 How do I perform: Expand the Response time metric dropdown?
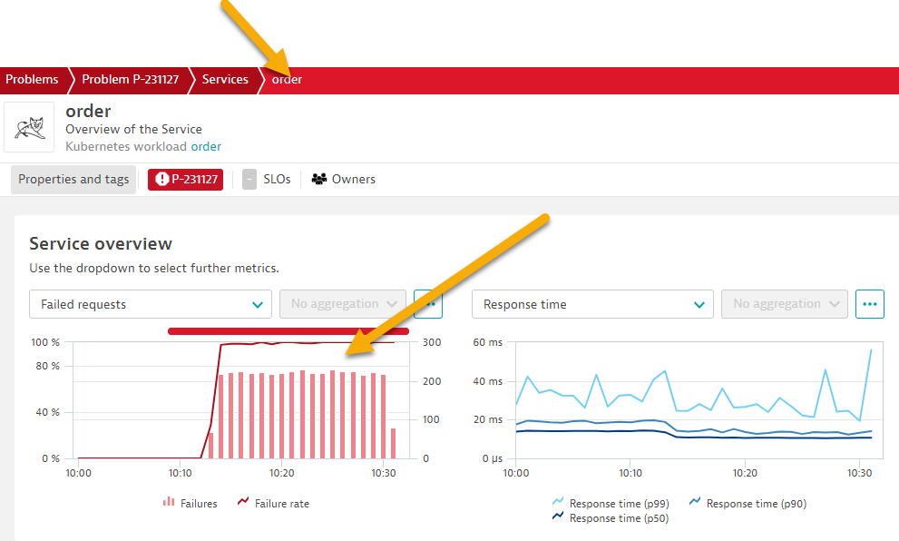click(592, 304)
